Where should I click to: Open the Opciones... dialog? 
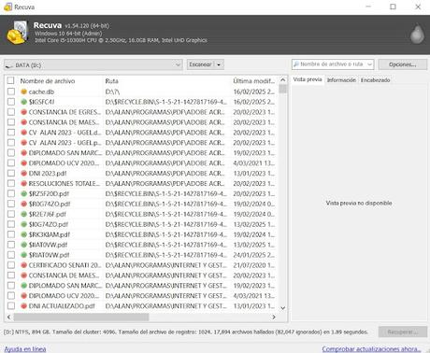tap(402, 64)
